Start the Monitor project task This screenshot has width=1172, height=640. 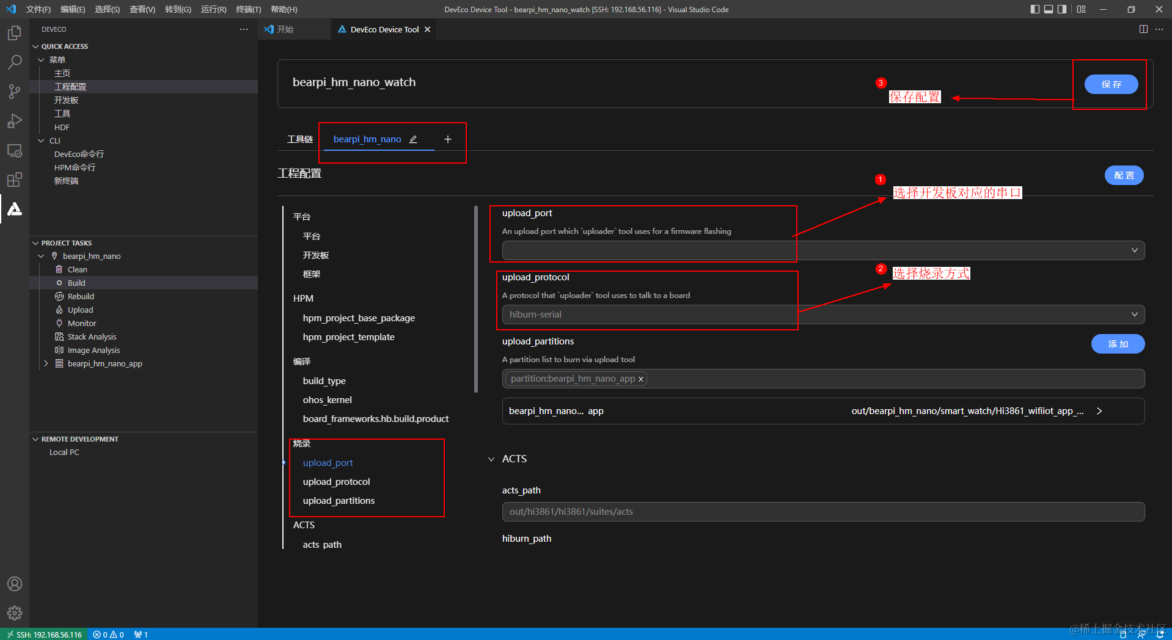click(x=82, y=323)
